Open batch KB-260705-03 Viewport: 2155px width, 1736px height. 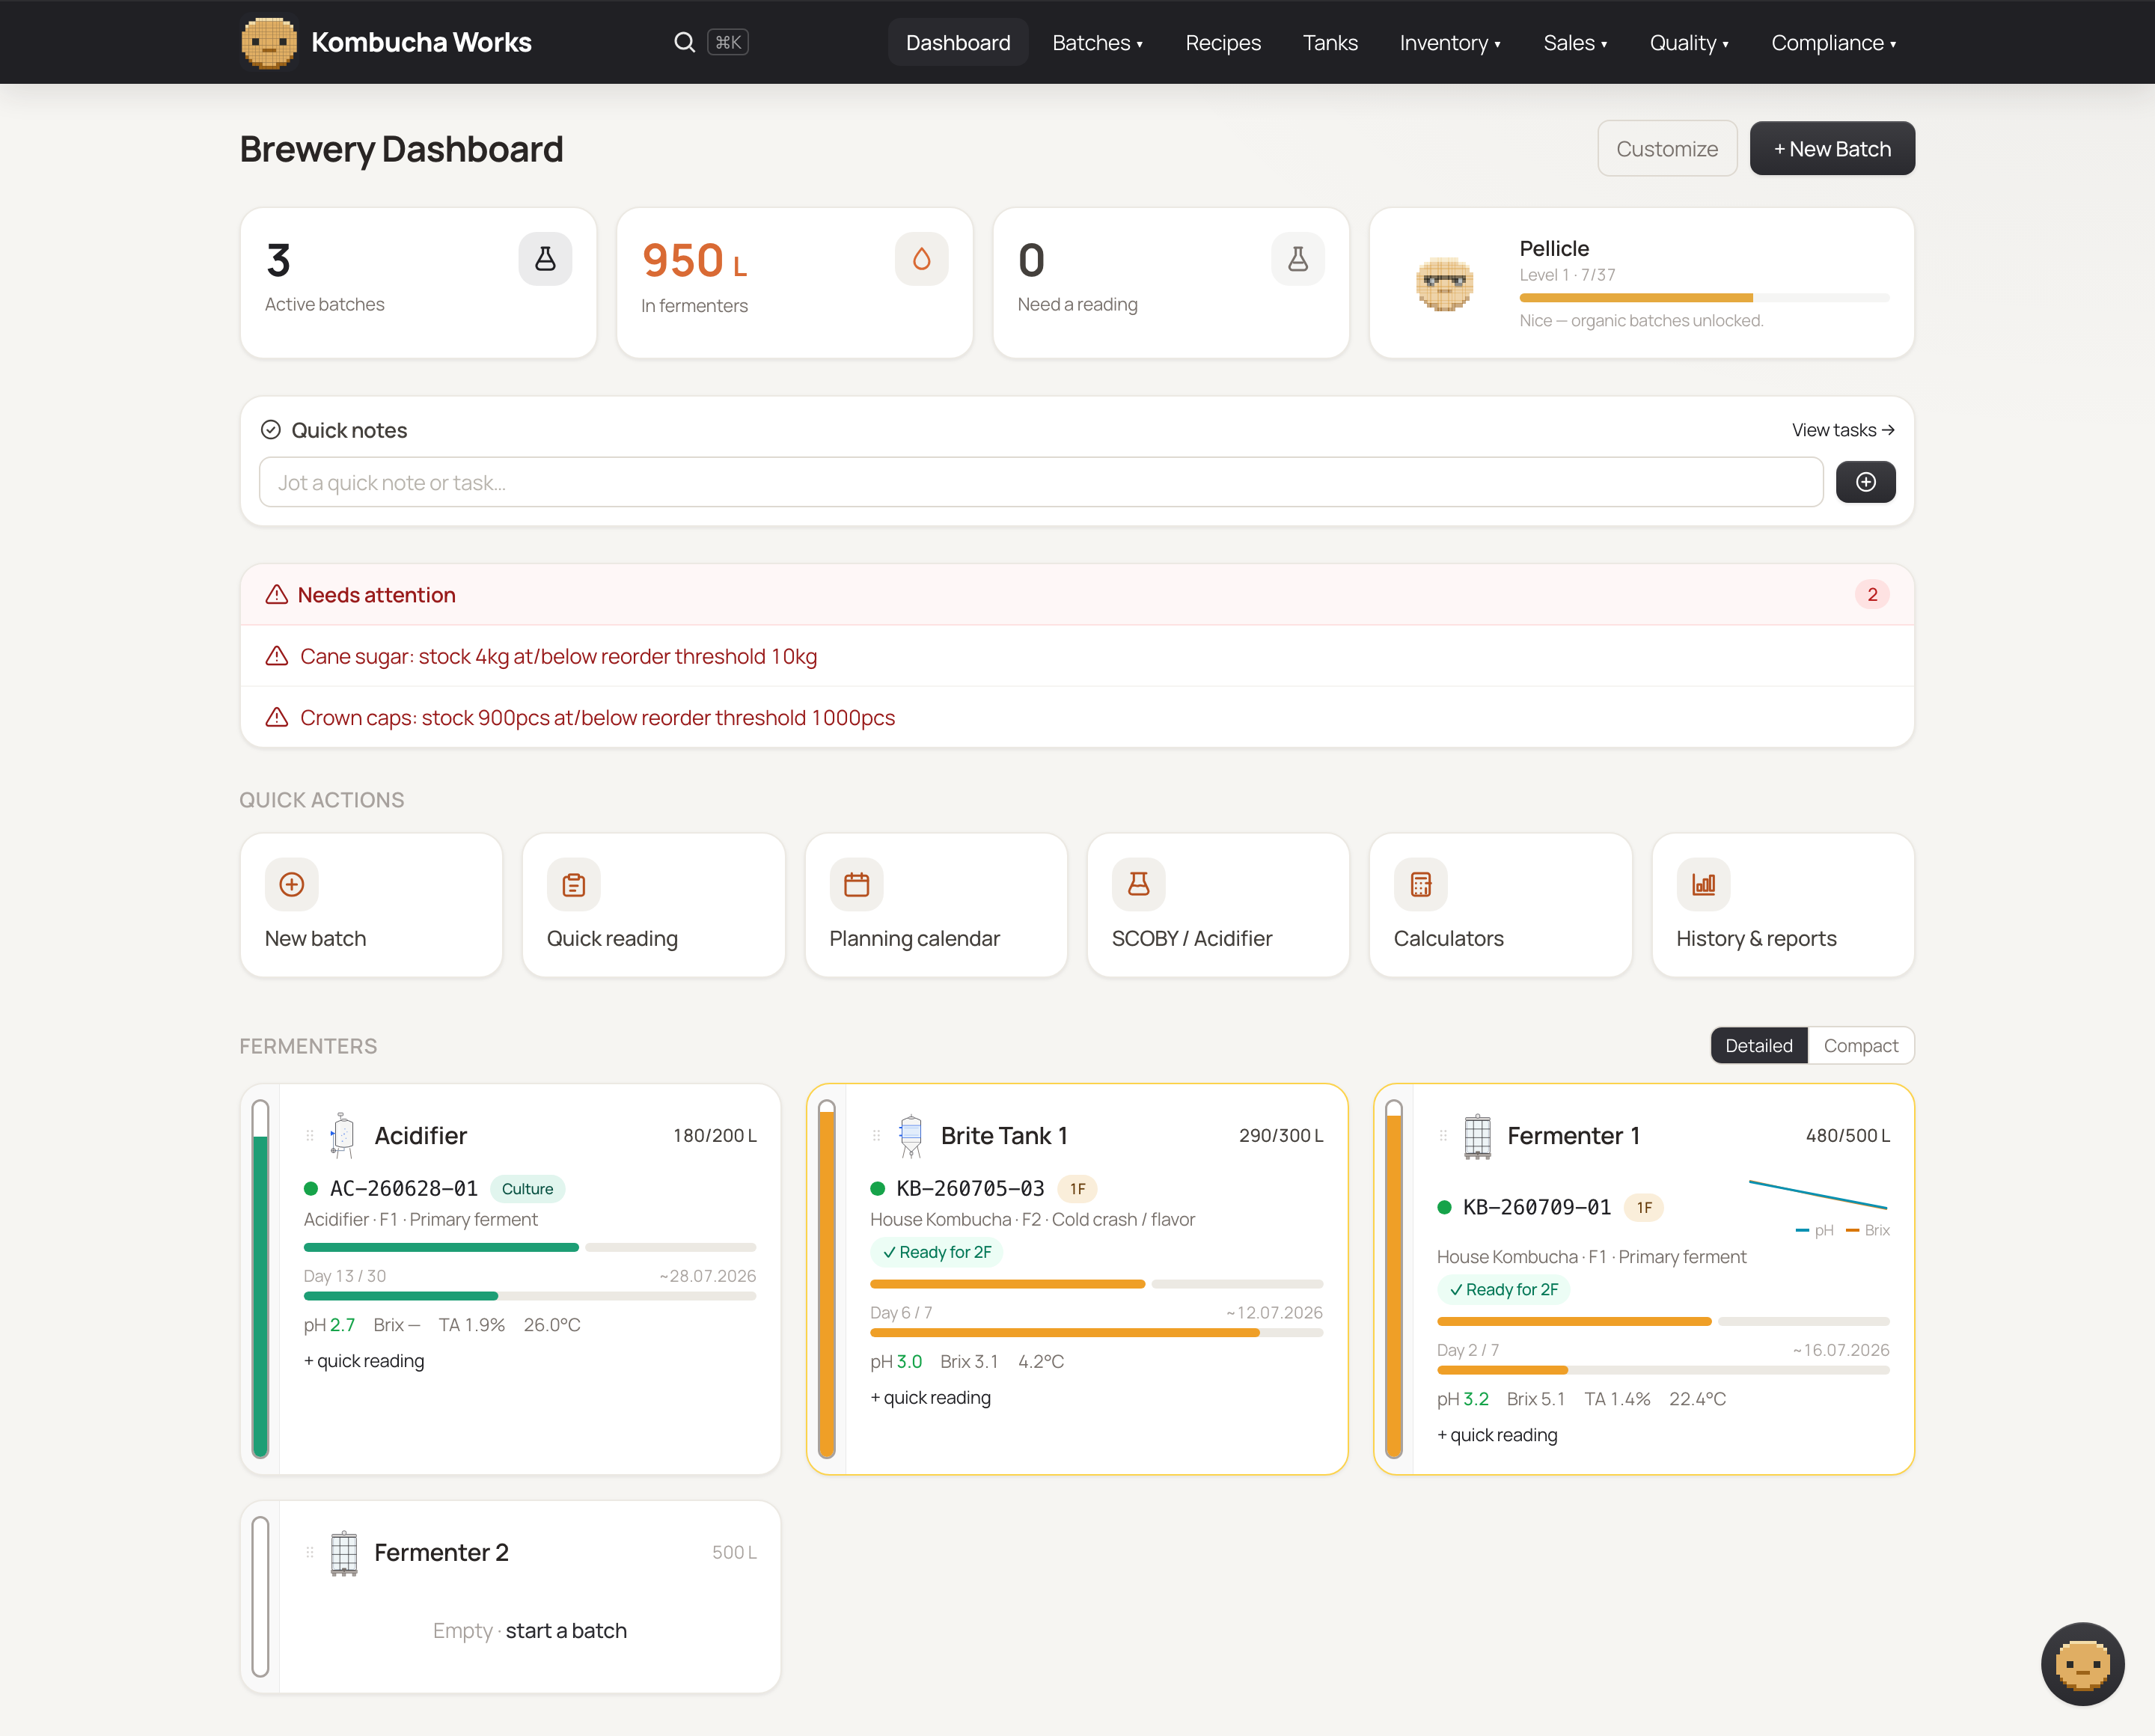pyautogui.click(x=970, y=1188)
